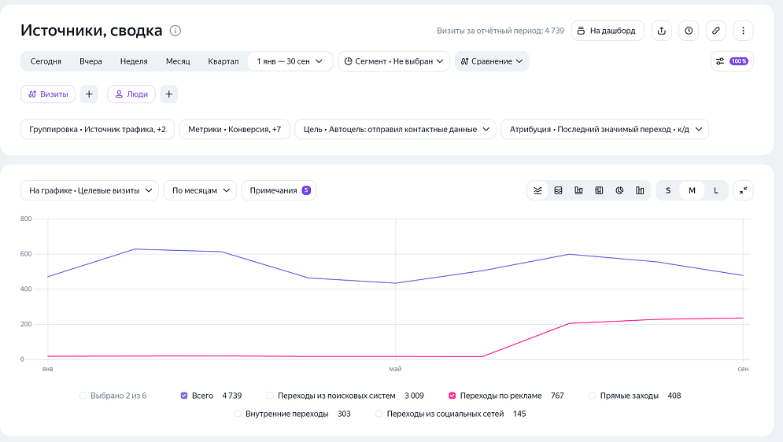
Task: Select the stacked column chart icon
Action: (x=599, y=190)
